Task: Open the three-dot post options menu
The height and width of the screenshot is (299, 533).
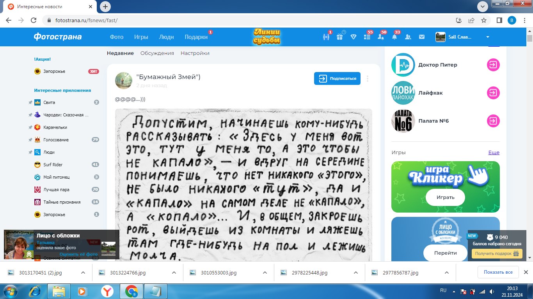Action: (368, 78)
